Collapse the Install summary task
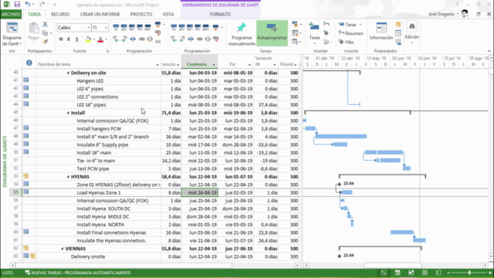The width and height of the screenshot is (494, 278). (68, 113)
